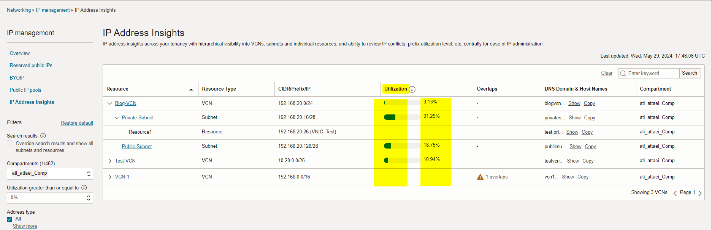Go to previous page arrow

coord(675,193)
